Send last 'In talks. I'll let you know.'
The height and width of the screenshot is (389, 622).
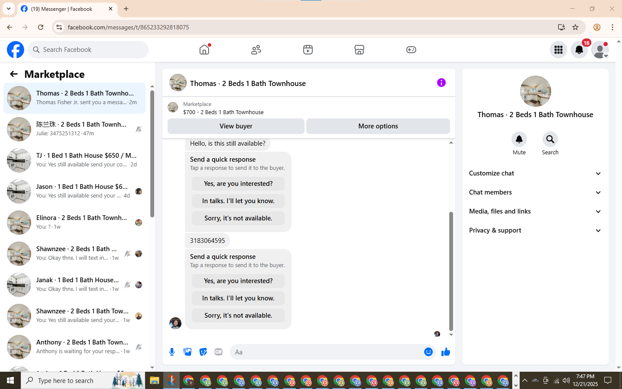click(238, 298)
